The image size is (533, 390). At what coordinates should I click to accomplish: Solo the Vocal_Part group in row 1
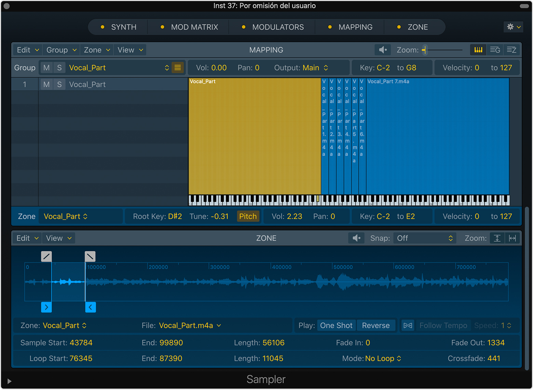(59, 84)
